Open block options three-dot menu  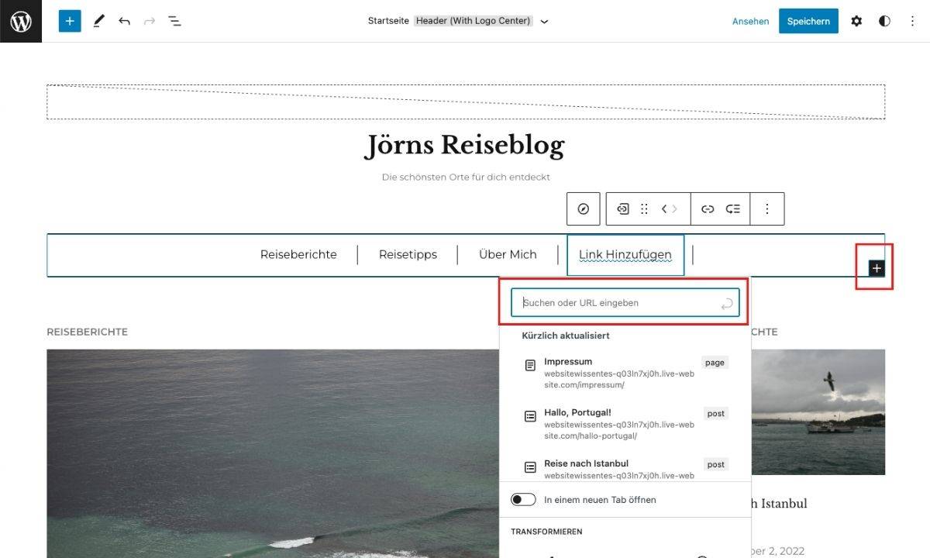[x=767, y=208]
